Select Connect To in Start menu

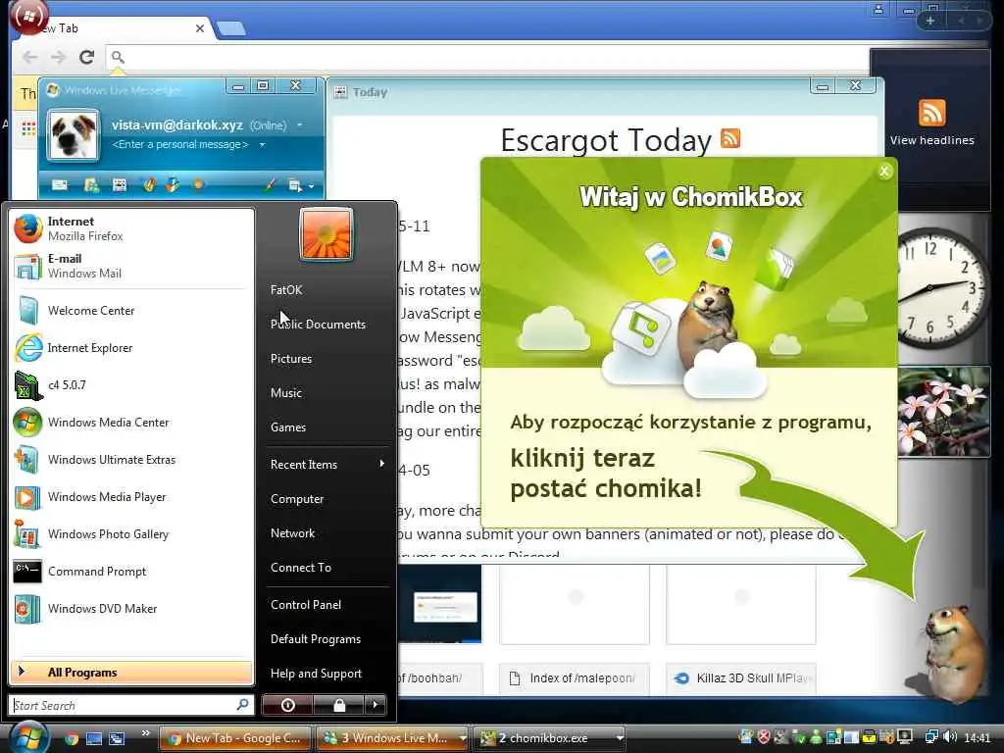tap(301, 568)
